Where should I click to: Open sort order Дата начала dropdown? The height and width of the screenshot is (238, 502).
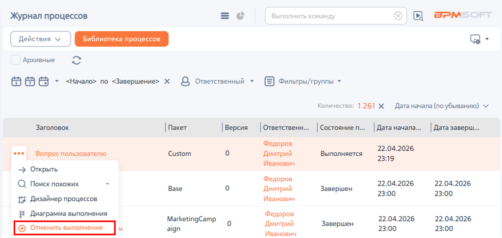pos(442,106)
